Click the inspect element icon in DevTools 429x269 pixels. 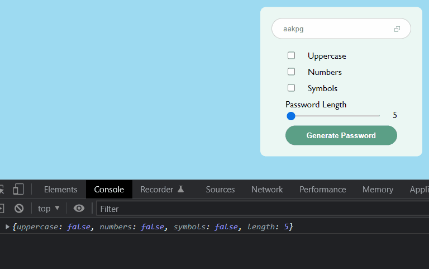(x=2, y=190)
